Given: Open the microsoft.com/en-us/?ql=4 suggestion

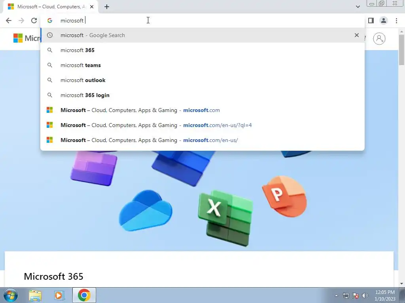Looking at the screenshot, I should [202, 125].
